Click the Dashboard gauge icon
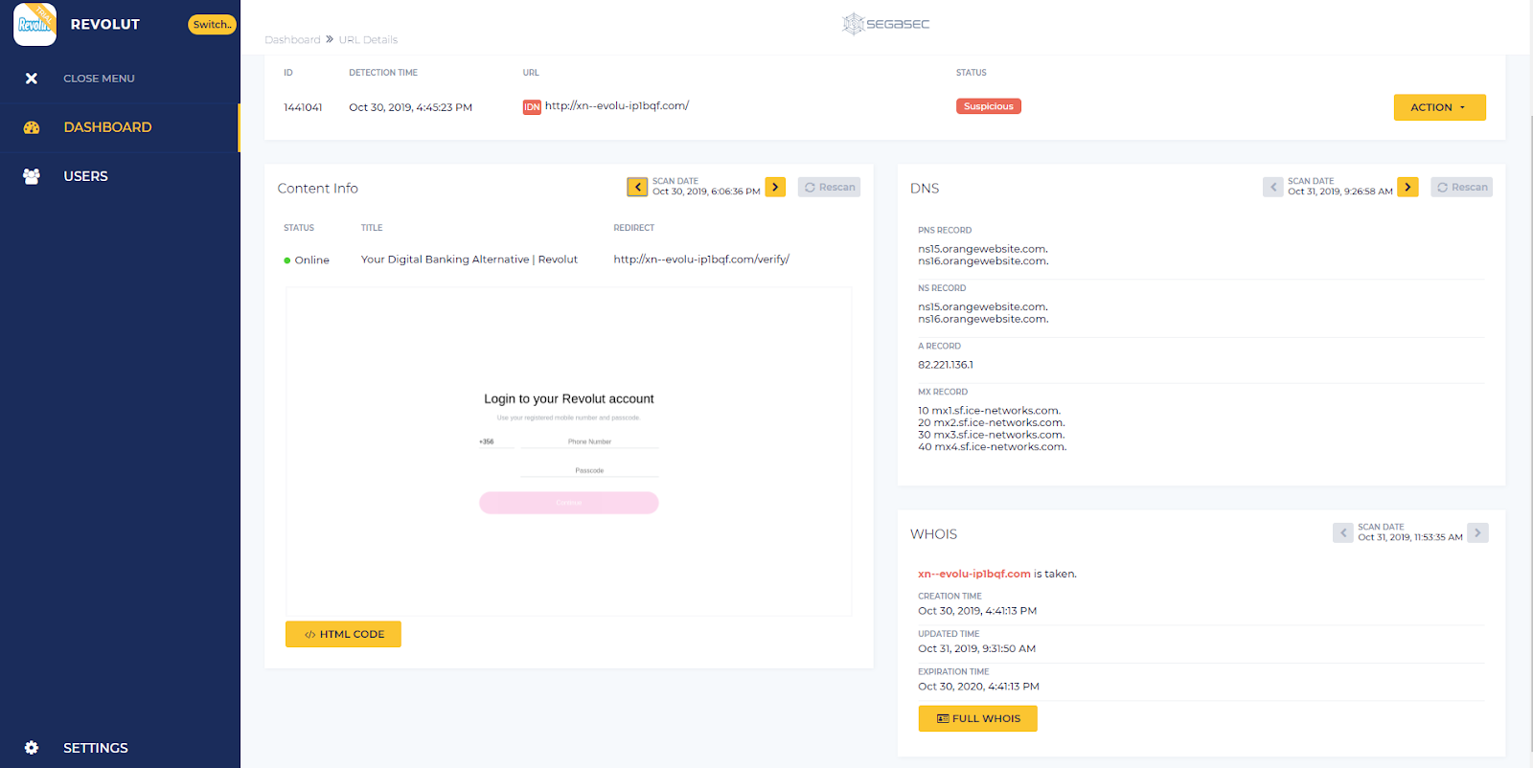Screen dimensions: 1533x768 click(x=32, y=127)
